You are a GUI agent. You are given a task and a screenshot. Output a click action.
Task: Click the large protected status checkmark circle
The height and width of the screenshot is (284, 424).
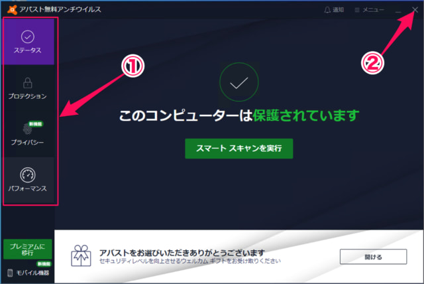pos(238,82)
